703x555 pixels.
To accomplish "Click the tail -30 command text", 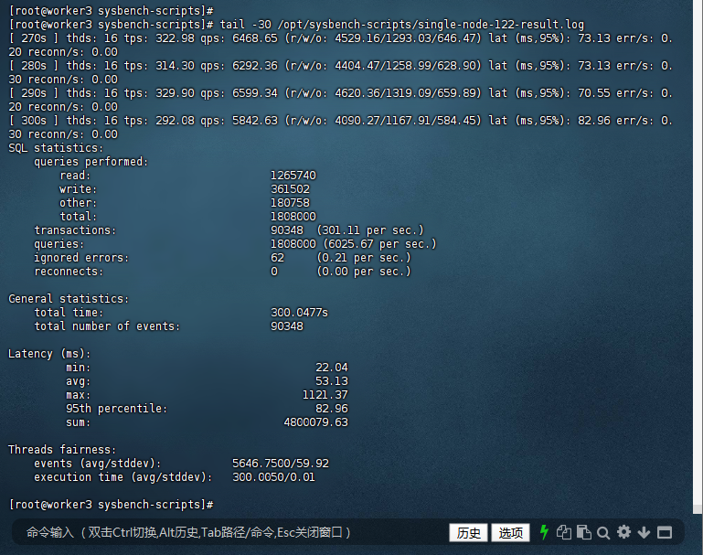I will click(x=402, y=24).
